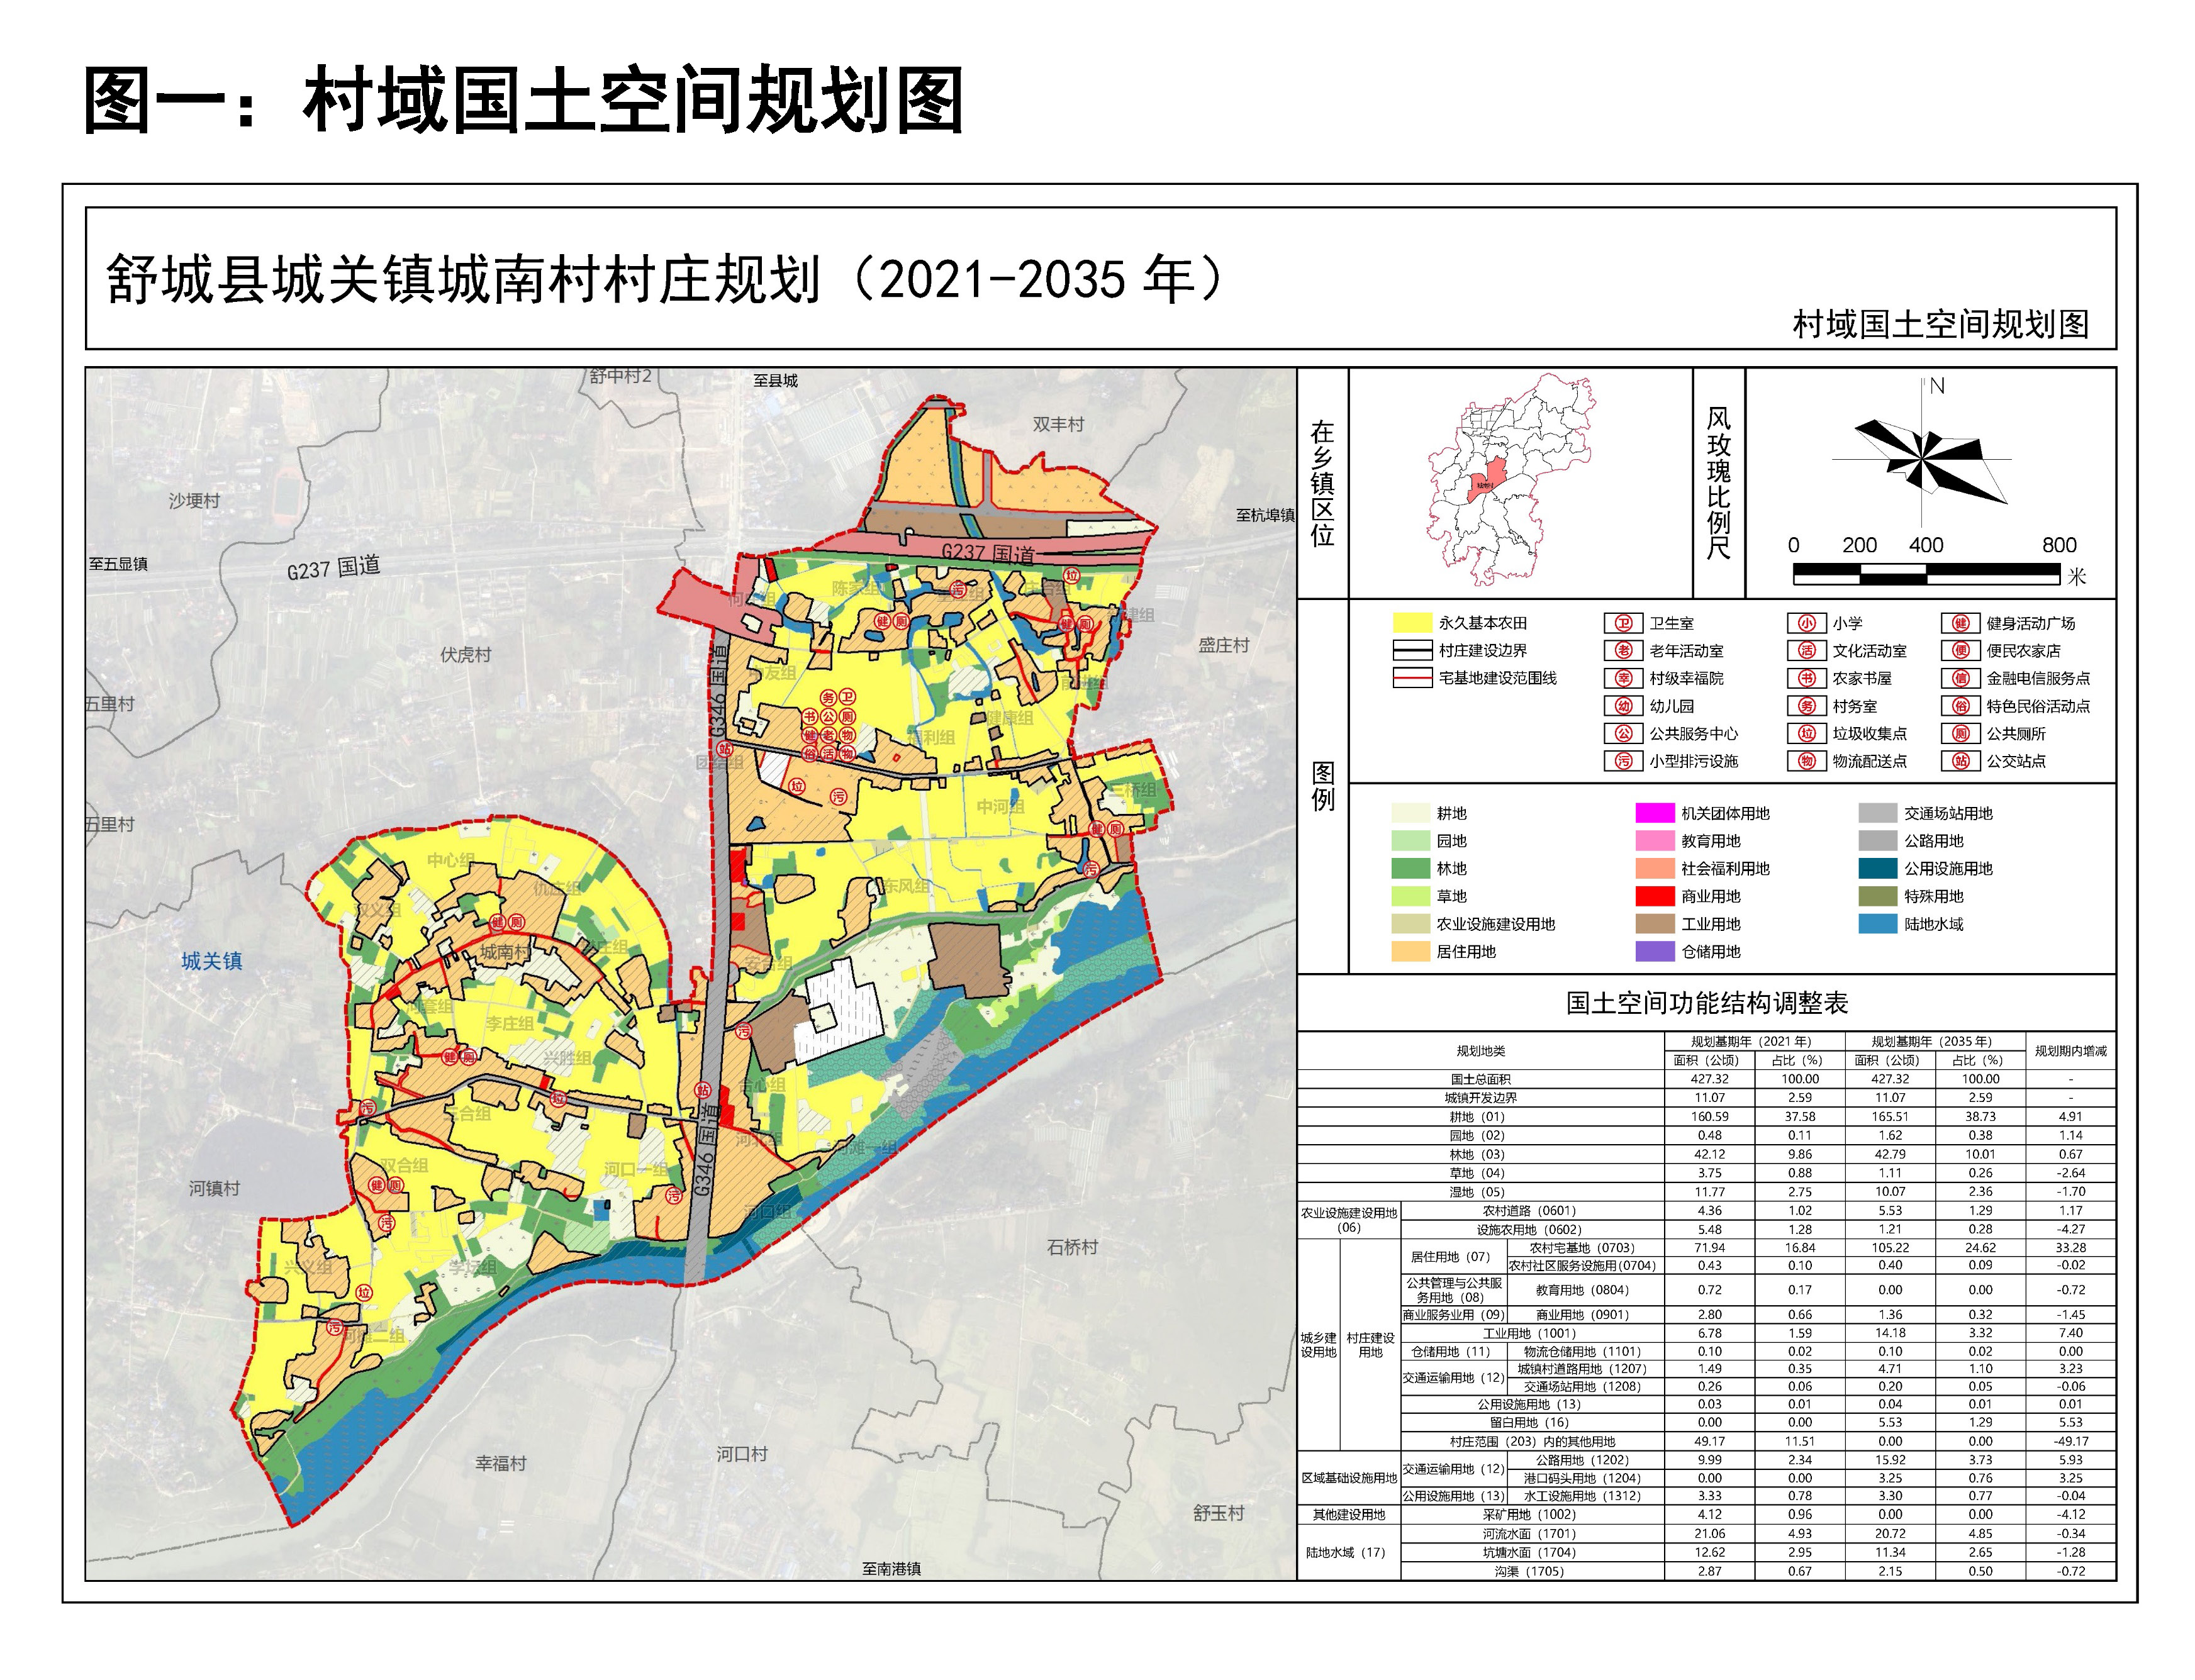The image size is (2195, 1680).
Task: Click the 双丰村 label on the map
Action: [x=1058, y=424]
